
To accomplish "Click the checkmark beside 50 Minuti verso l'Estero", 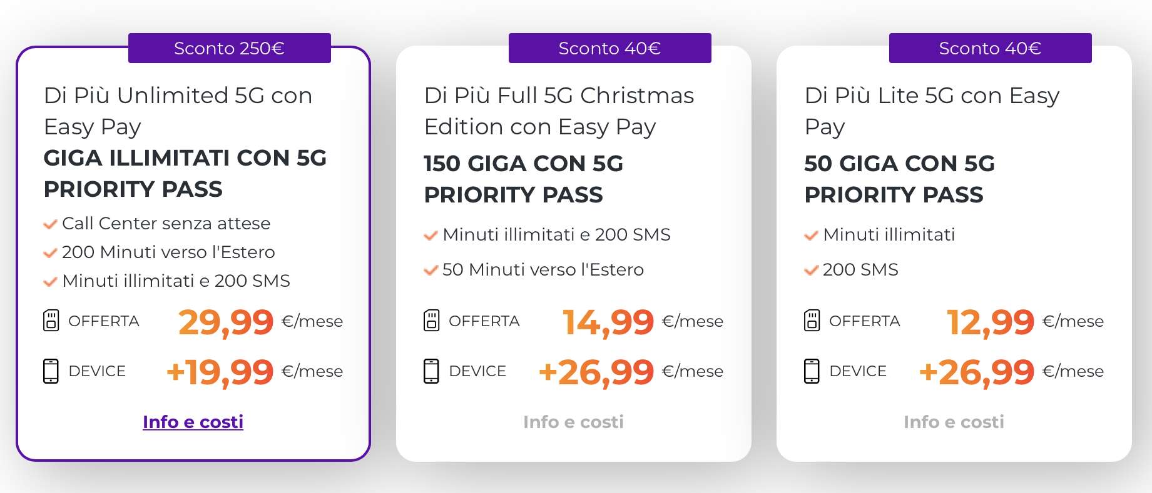I will pyautogui.click(x=431, y=271).
